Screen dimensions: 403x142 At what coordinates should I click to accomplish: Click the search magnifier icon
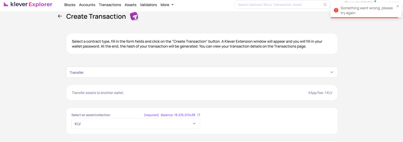(x=325, y=5)
